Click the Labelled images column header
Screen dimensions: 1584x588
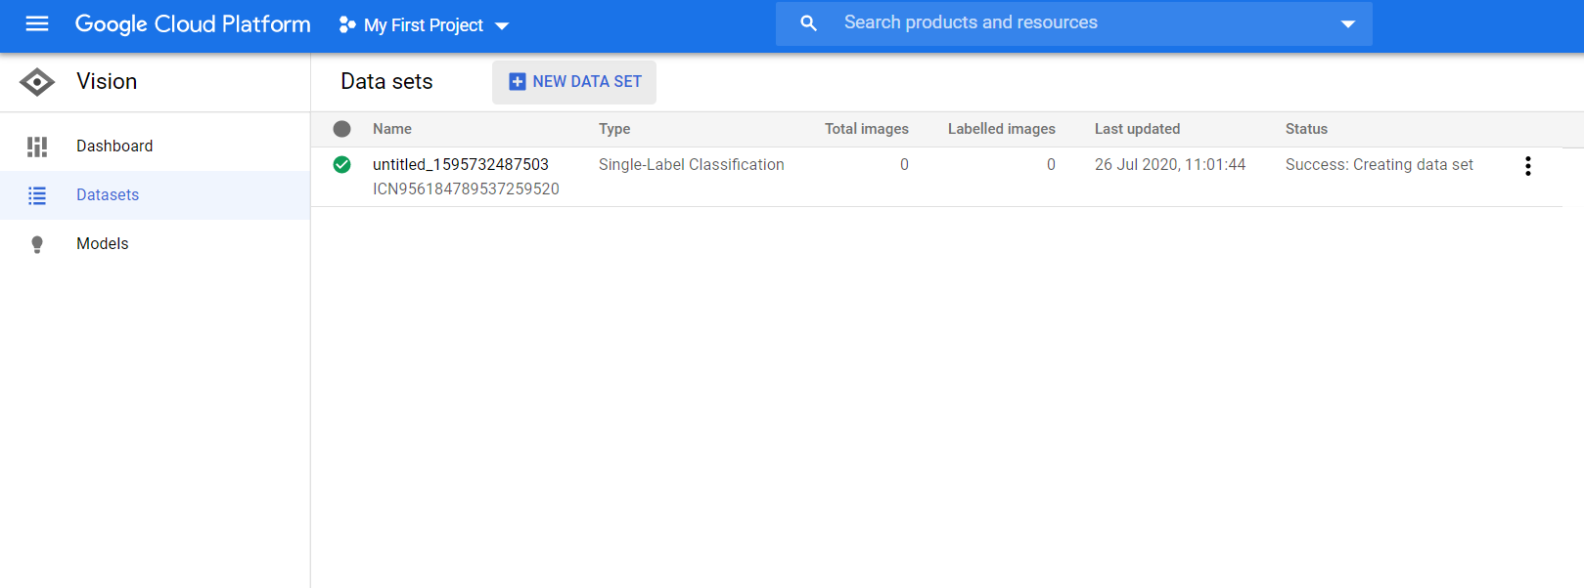click(x=1002, y=129)
